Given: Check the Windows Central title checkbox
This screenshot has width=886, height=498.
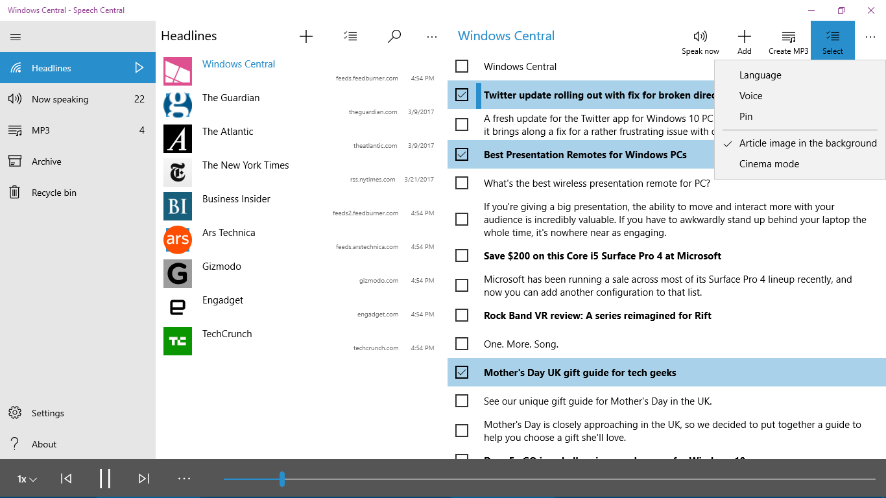Looking at the screenshot, I should (x=462, y=66).
